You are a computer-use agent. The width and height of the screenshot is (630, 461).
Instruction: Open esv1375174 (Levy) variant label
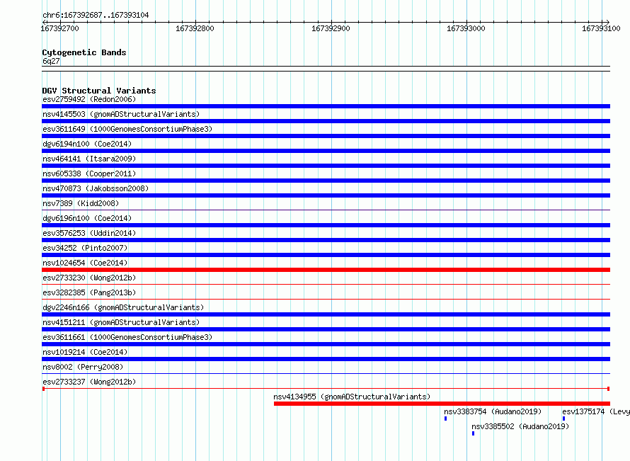click(x=596, y=411)
